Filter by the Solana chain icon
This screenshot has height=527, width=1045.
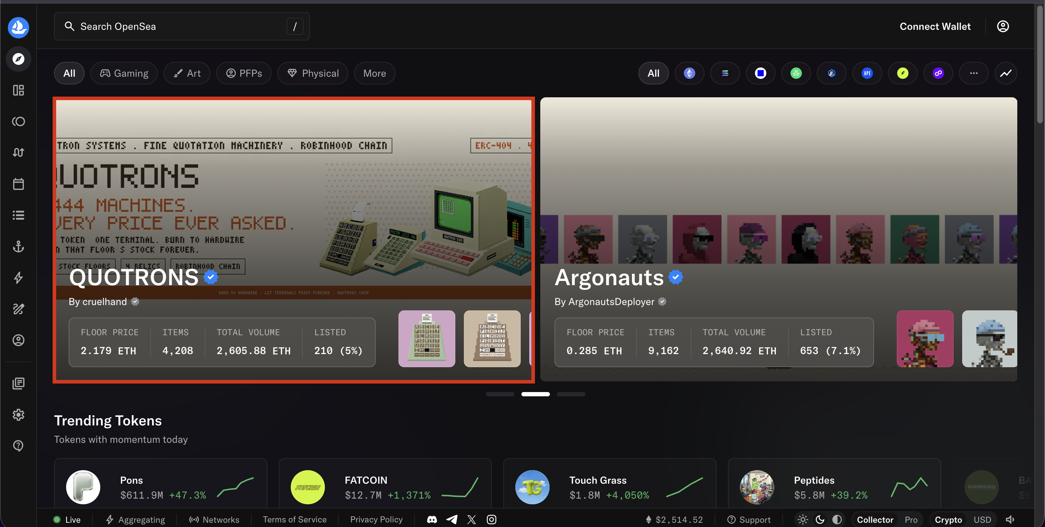[x=725, y=74]
